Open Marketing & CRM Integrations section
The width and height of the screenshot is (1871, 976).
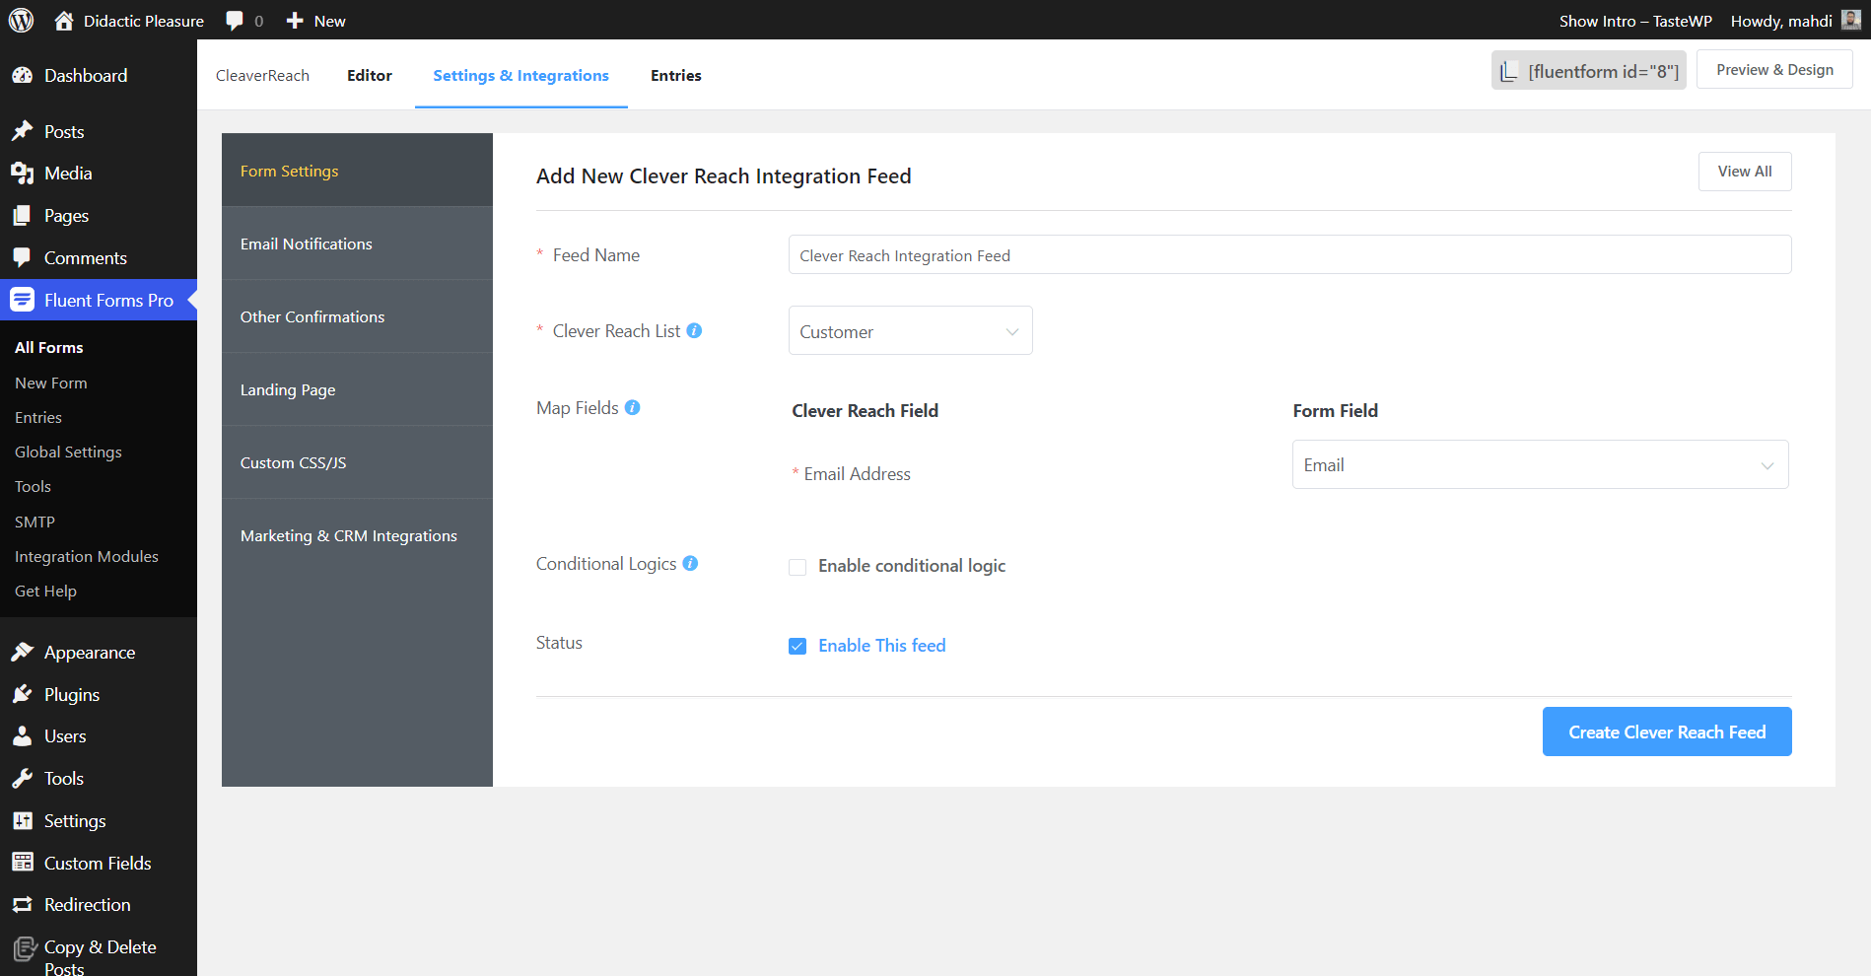[x=349, y=536]
